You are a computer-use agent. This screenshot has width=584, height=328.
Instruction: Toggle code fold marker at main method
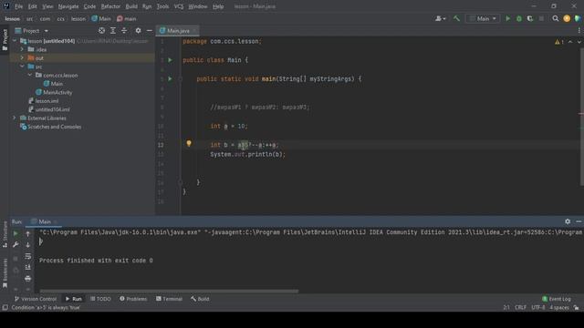(181, 78)
